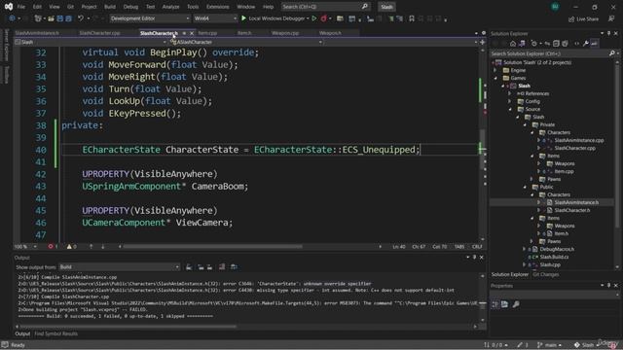Click Switch Views icon in Solution Explorer
The height and width of the screenshot is (350, 623).
(522, 44)
